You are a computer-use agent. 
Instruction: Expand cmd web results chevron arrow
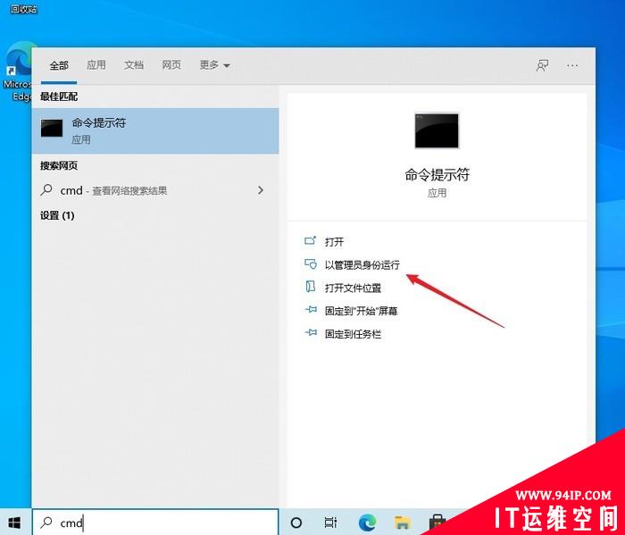click(x=261, y=190)
